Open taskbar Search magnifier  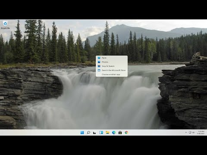88,133
